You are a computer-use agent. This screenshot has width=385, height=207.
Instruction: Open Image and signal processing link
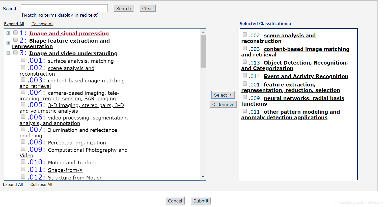69,33
